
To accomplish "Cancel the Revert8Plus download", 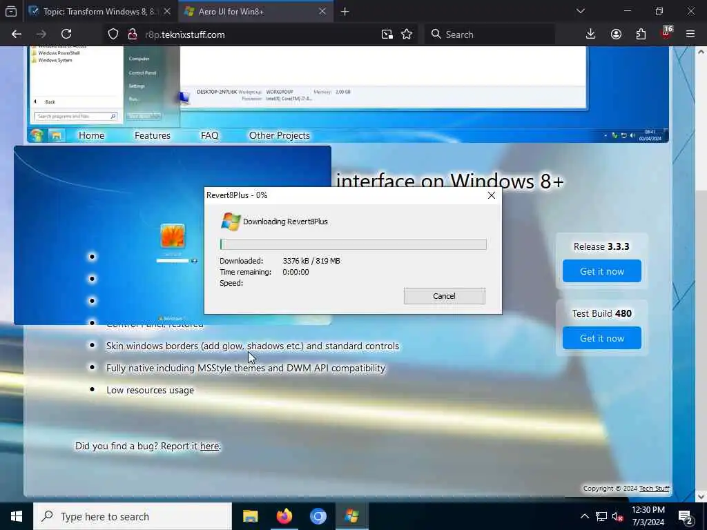I will pos(444,296).
